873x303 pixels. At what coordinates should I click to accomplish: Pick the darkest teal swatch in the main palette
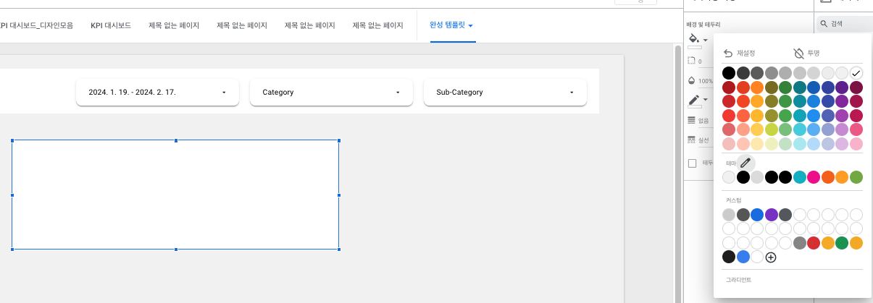coord(800,88)
